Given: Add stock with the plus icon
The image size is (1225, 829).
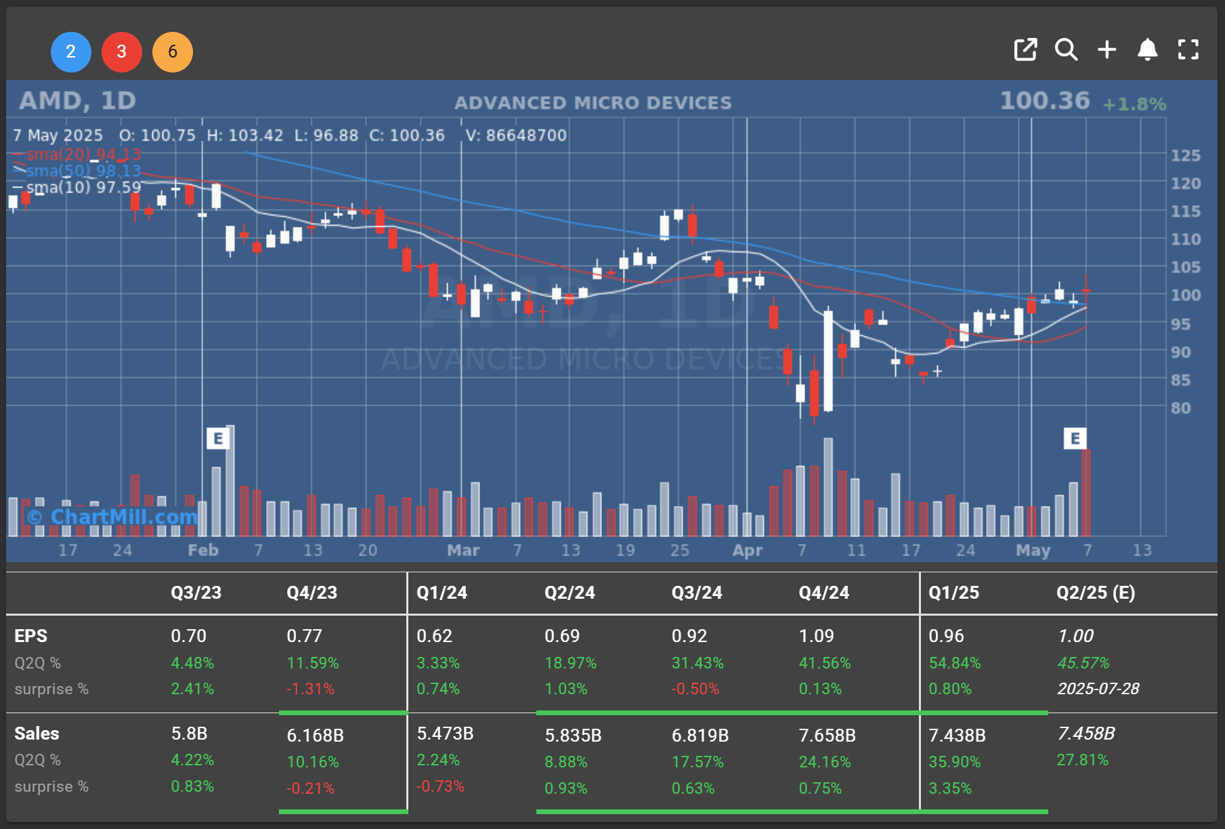Looking at the screenshot, I should [1107, 49].
